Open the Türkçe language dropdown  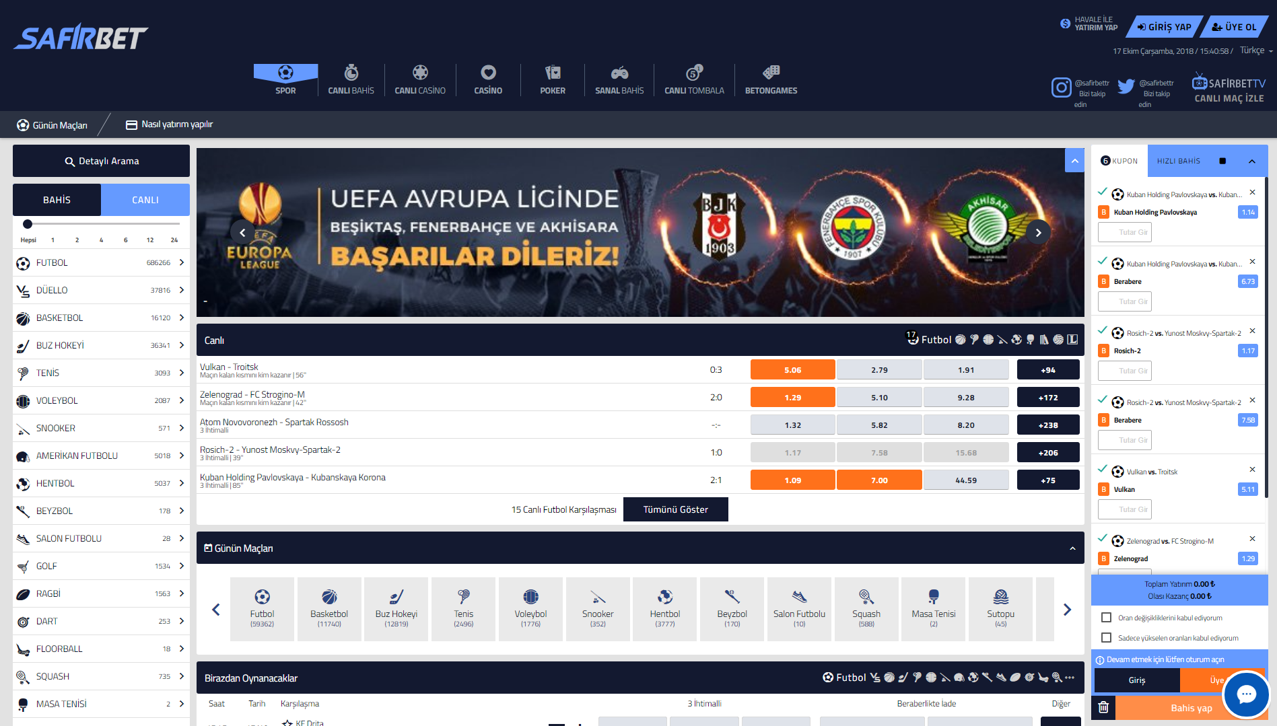click(x=1256, y=50)
